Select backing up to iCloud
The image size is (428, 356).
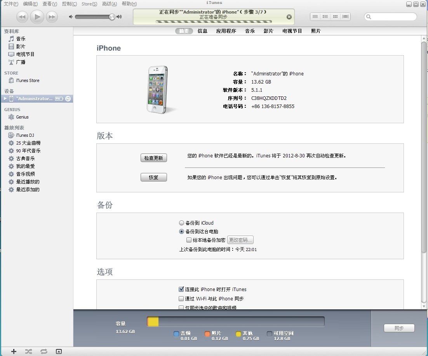[x=181, y=223]
